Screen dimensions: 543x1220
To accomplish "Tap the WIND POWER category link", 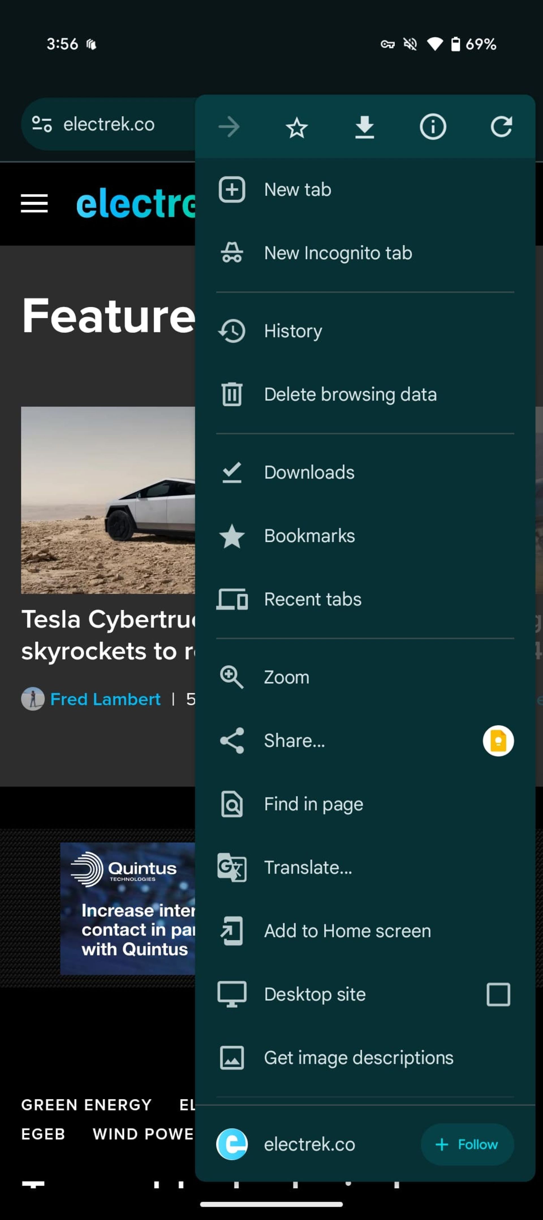I will 143,1134.
